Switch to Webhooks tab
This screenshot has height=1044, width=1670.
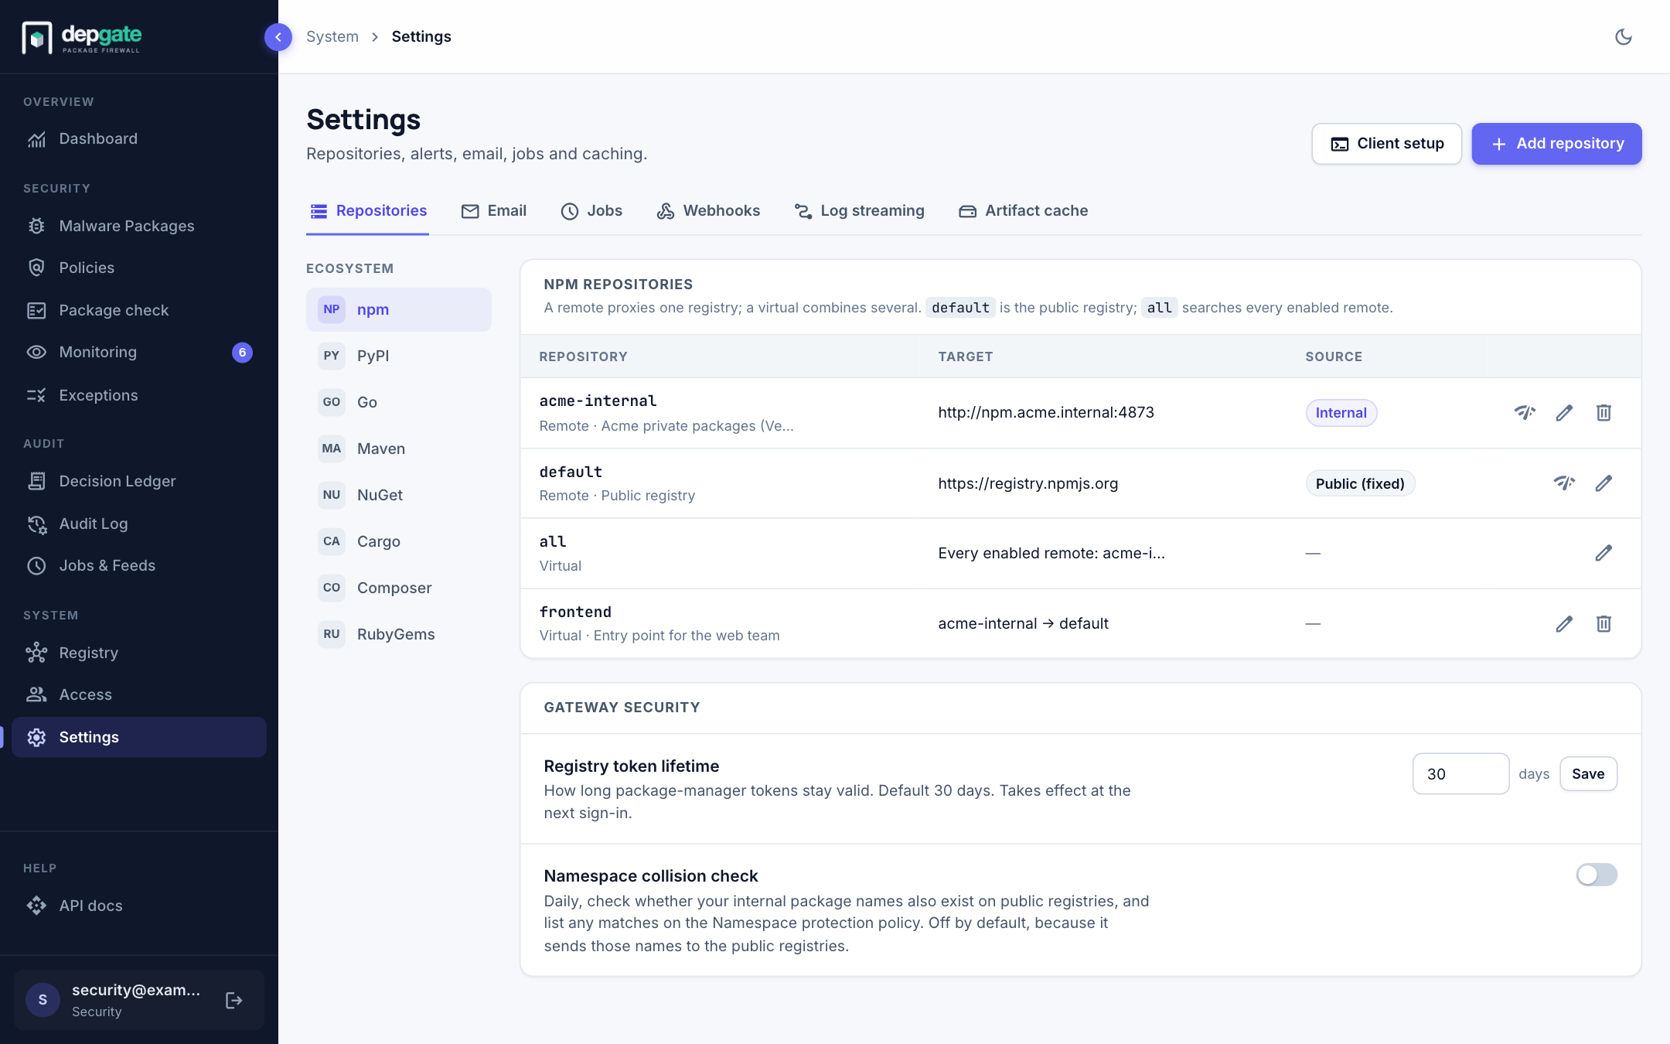708,211
